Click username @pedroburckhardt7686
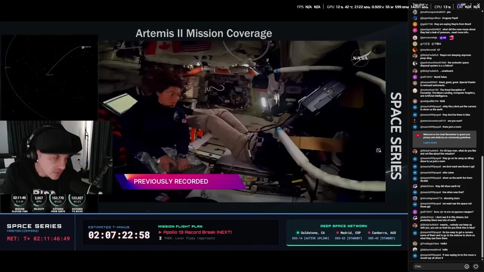This screenshot has height=272, width=484. click(x=433, y=63)
